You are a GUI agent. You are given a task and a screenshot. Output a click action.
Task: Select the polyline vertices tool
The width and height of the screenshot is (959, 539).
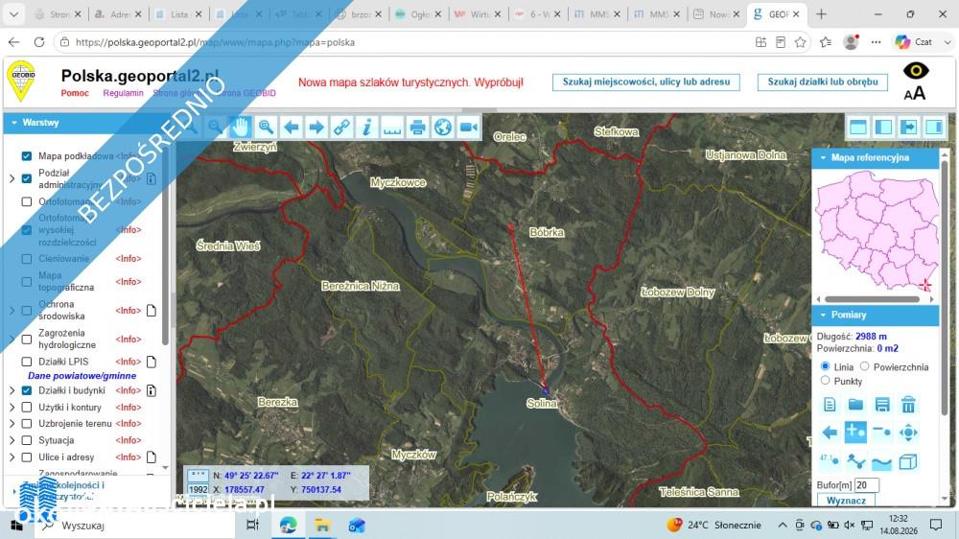855,460
